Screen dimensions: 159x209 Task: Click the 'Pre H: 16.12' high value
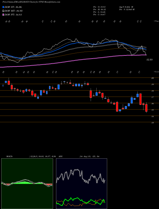(x=100, y=9)
